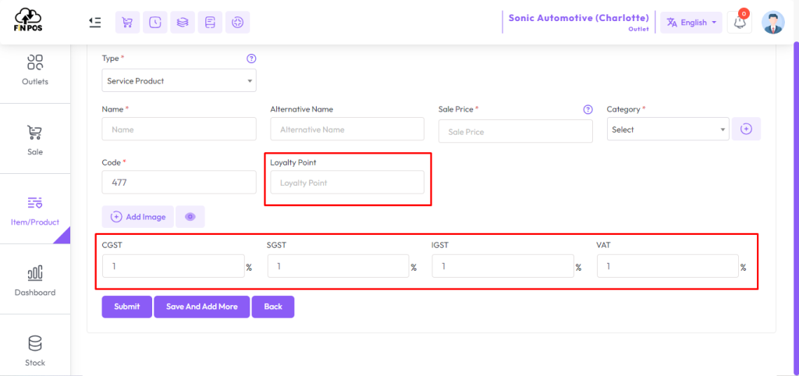Open the notification bell
Image resolution: width=799 pixels, height=376 pixels.
click(740, 23)
